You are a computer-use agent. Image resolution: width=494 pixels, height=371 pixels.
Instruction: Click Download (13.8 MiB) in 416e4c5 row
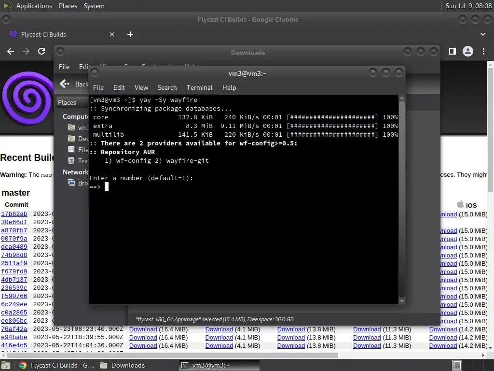(291, 345)
